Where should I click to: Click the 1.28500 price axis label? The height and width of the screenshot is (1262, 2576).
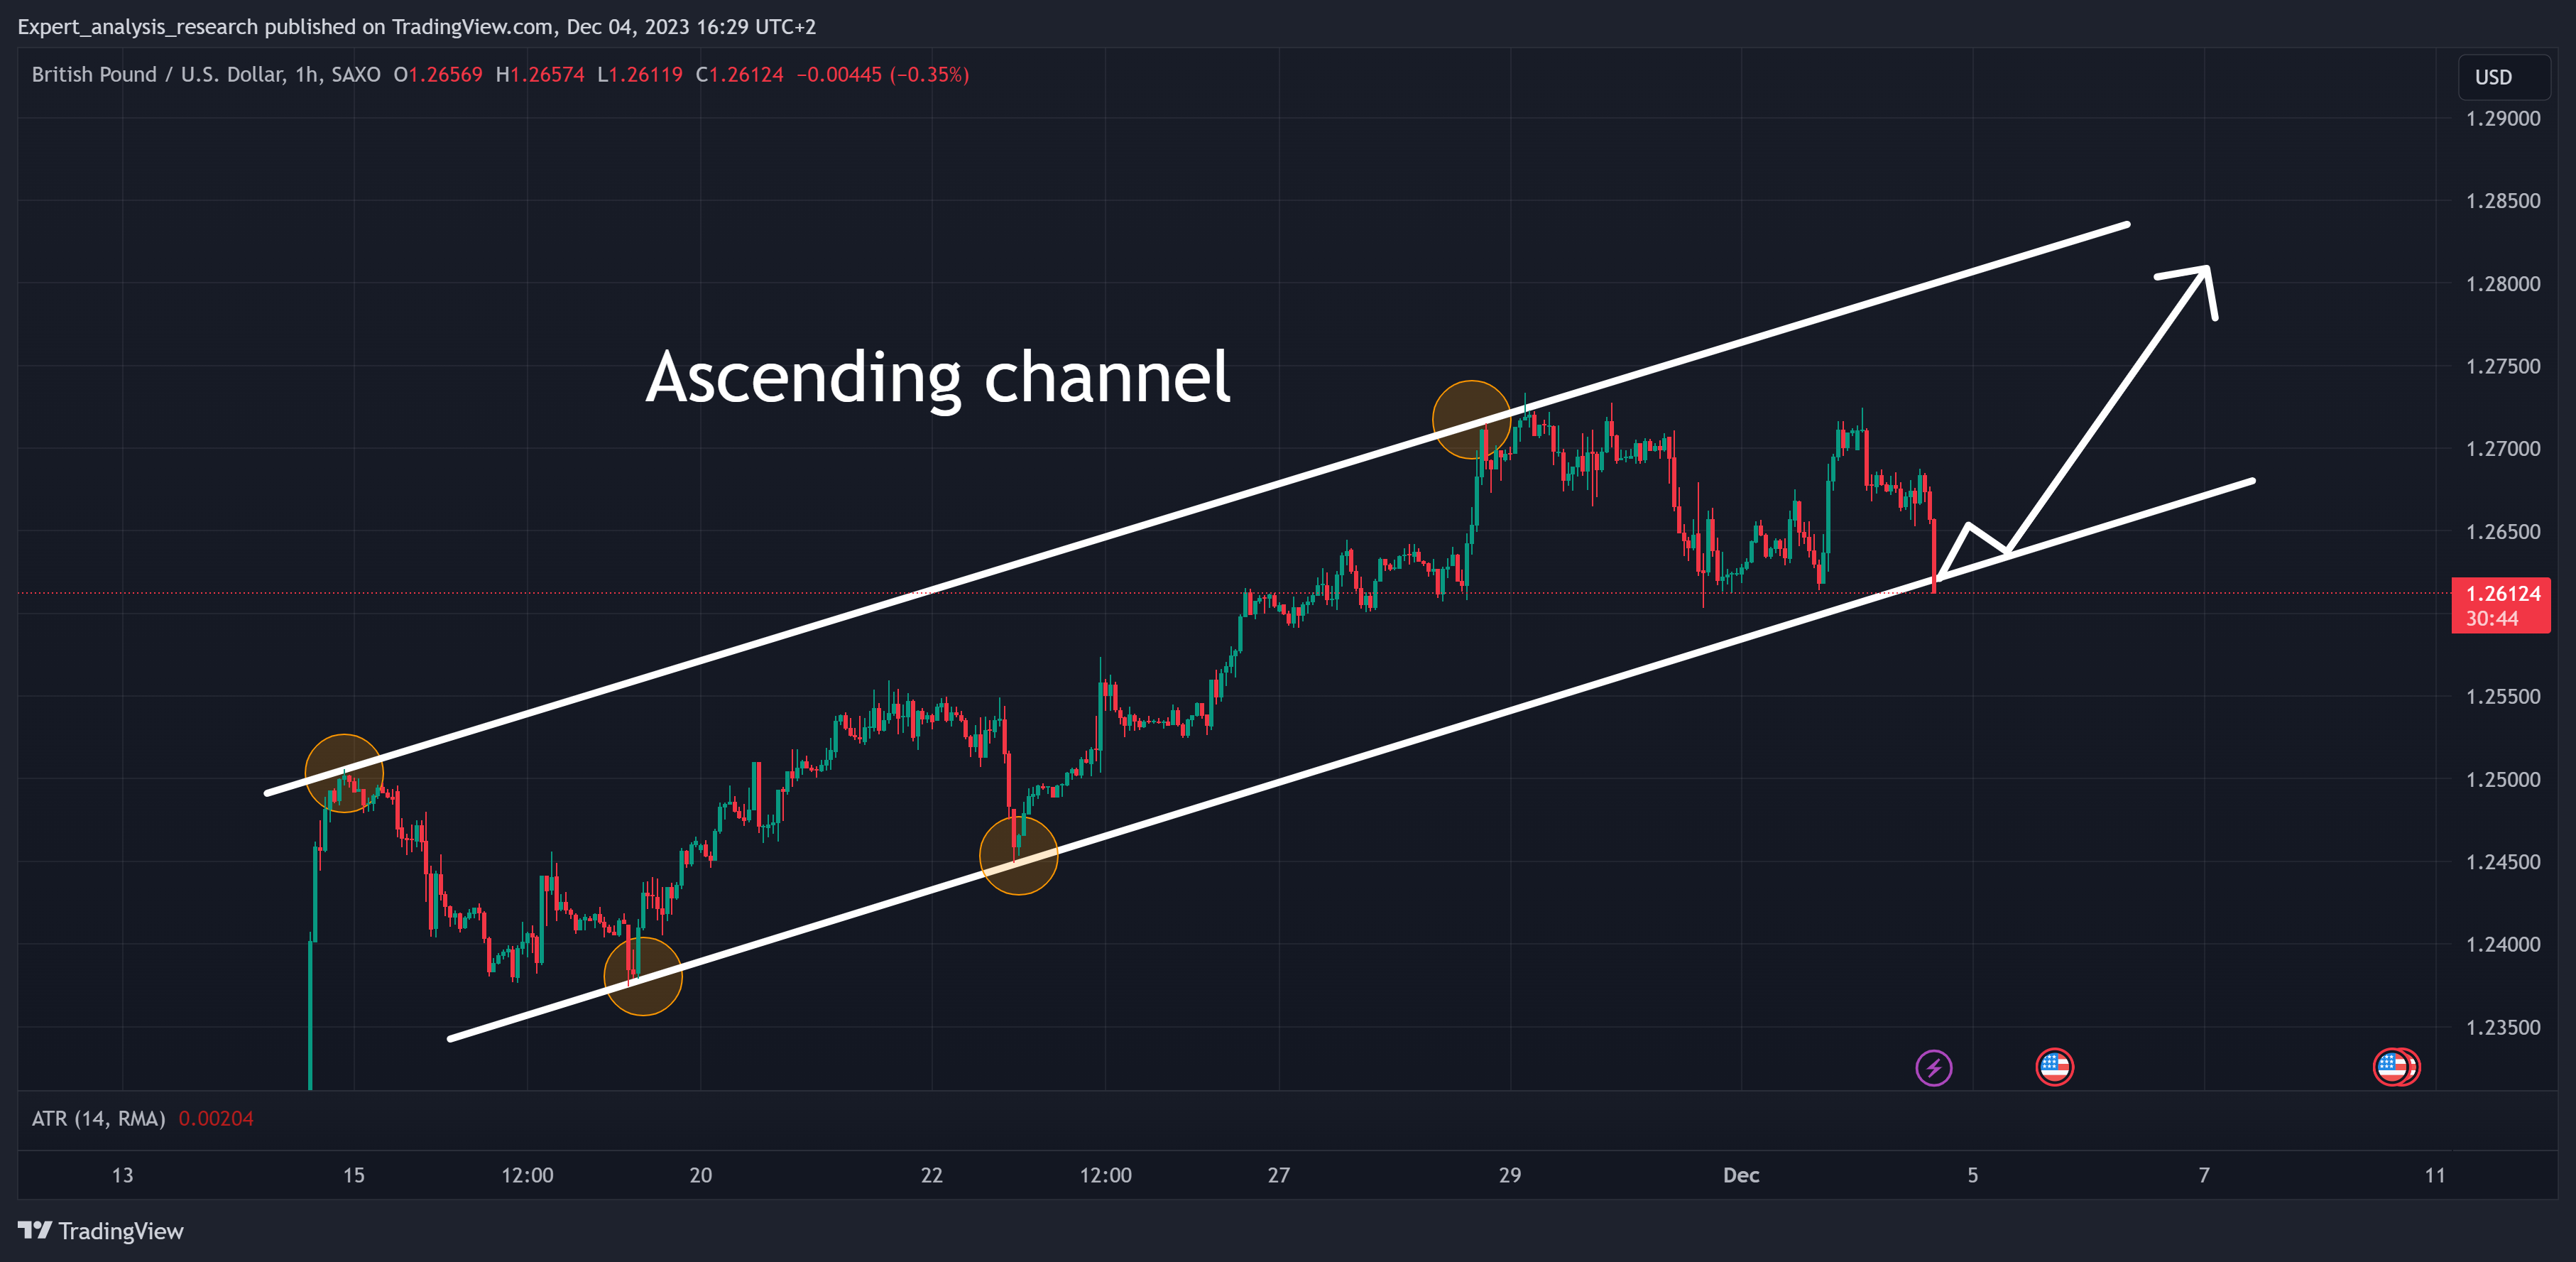[x=2502, y=201]
